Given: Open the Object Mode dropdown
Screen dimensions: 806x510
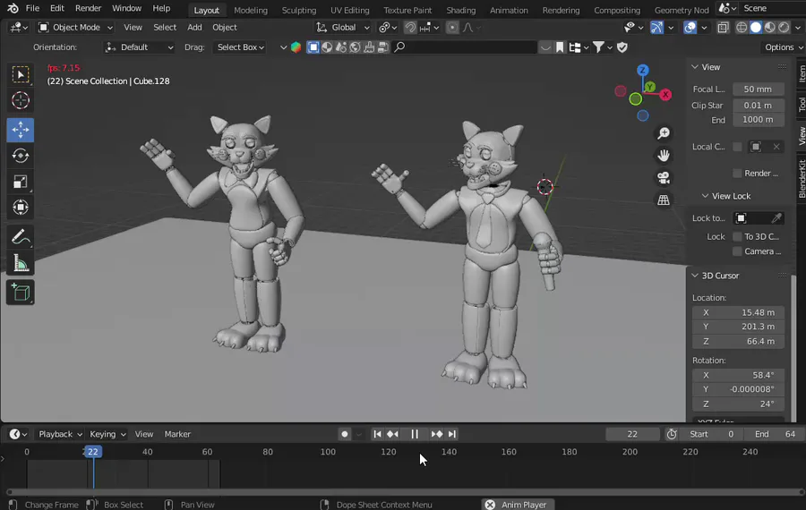Looking at the screenshot, I should coord(75,28).
